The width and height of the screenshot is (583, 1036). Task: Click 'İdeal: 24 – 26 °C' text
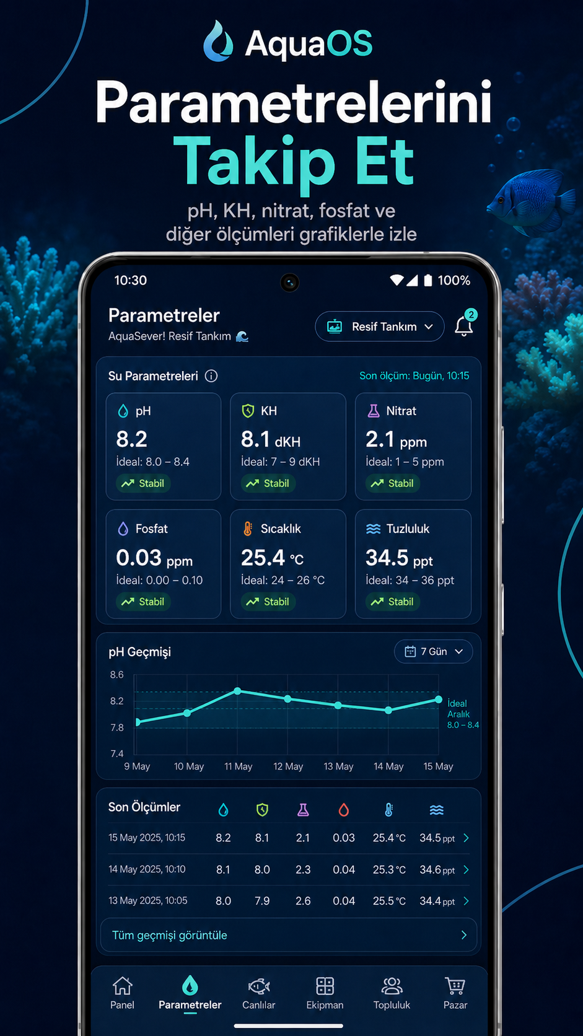[283, 581]
